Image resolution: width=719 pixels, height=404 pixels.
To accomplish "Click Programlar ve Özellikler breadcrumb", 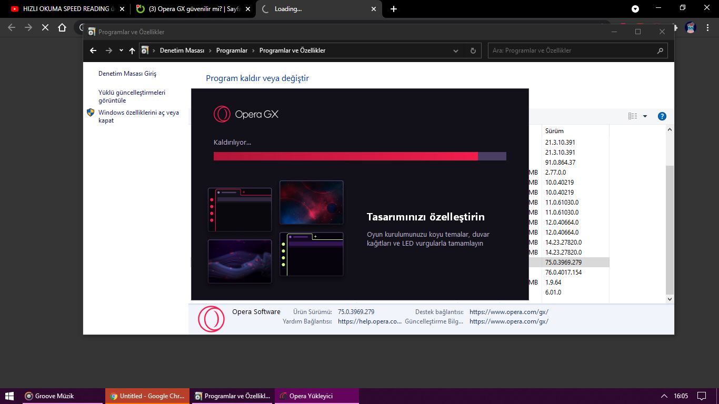I will pos(293,50).
